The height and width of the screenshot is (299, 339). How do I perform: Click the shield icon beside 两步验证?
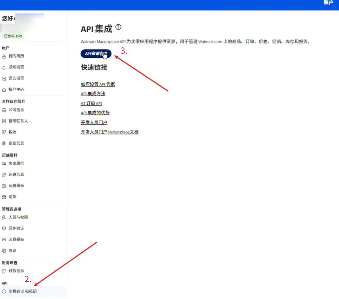pyautogui.click(x=4, y=228)
